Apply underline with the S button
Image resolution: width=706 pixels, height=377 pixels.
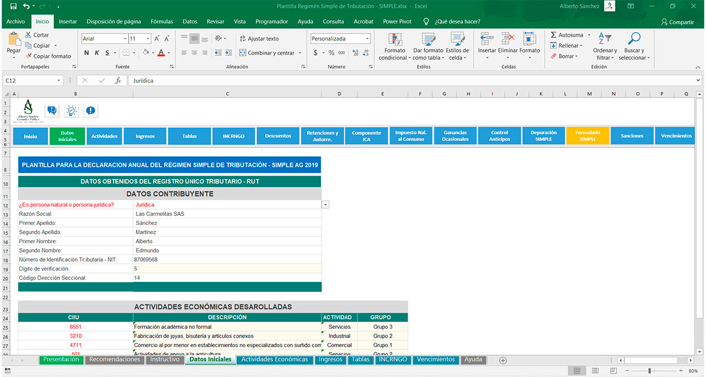point(107,53)
